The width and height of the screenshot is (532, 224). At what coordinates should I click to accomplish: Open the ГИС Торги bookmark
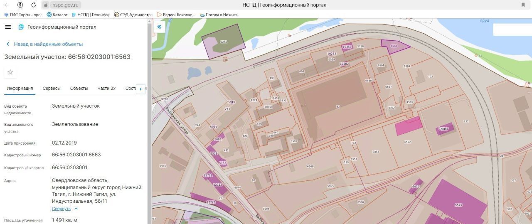coord(23,15)
